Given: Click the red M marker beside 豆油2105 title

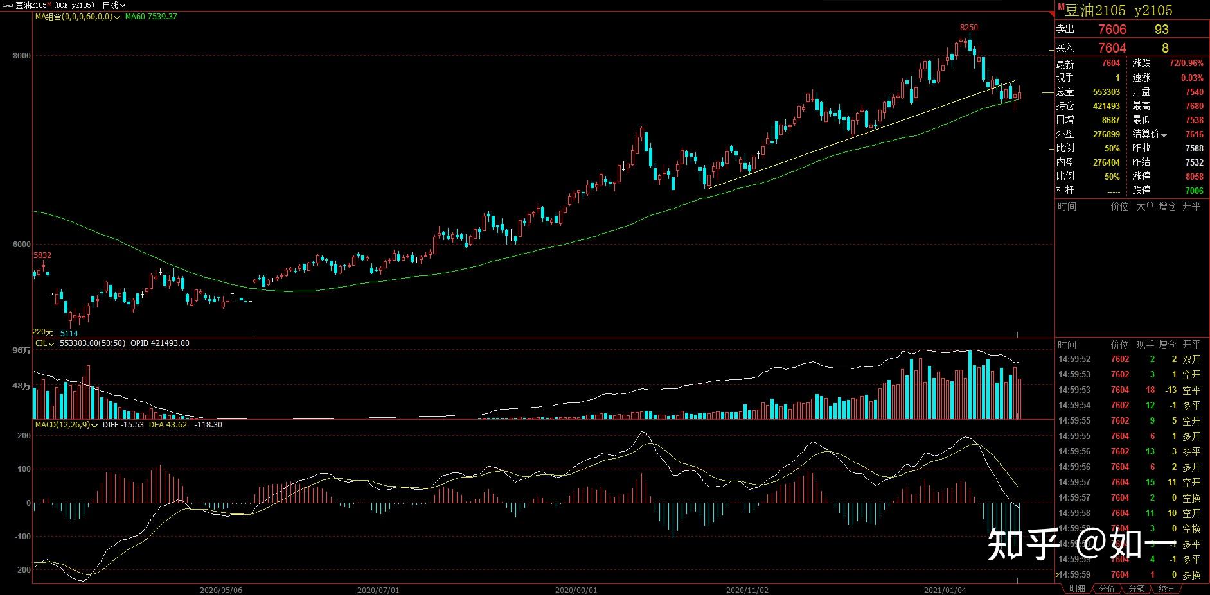Looking at the screenshot, I should [49, 4].
